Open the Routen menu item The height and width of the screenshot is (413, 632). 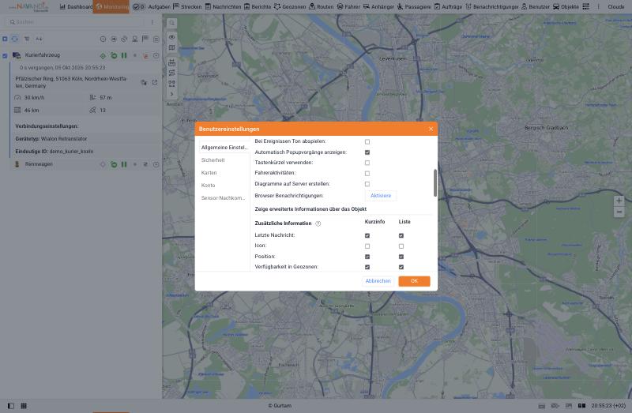(322, 6)
